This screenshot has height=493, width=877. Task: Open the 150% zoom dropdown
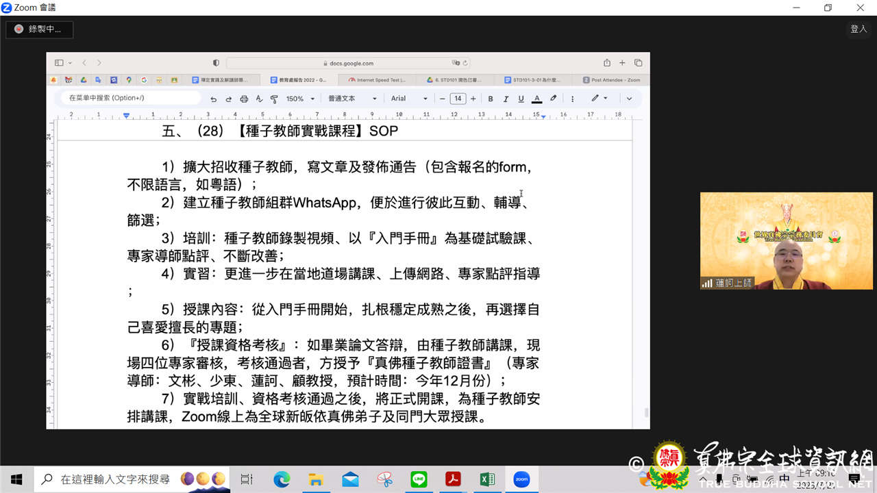point(300,99)
